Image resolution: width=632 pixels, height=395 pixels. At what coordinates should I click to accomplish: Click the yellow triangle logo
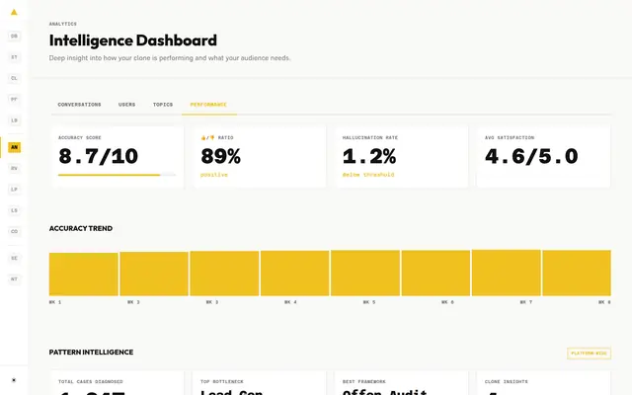coord(14,12)
